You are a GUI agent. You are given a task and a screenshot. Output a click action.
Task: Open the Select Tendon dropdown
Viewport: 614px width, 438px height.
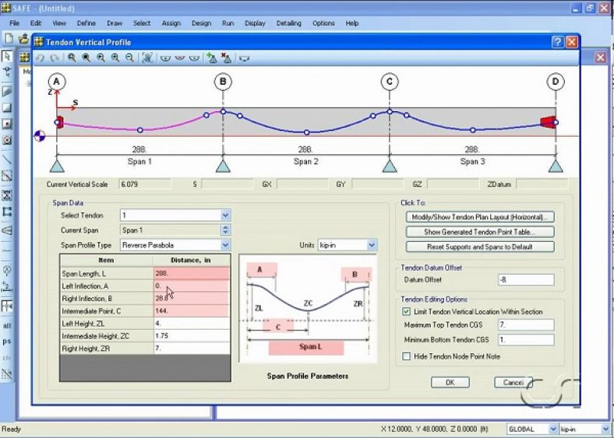(225, 215)
